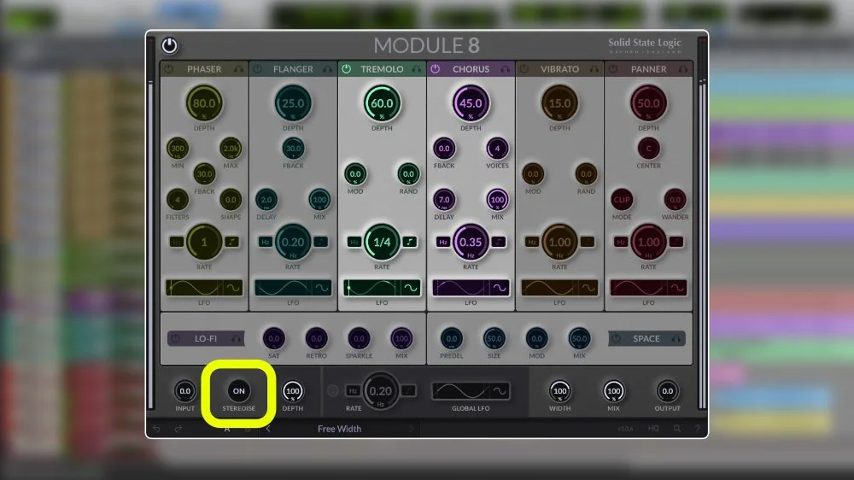This screenshot has height=480, width=854.
Task: Open Flanger LFO waveform shape selector
Action: coord(323,288)
